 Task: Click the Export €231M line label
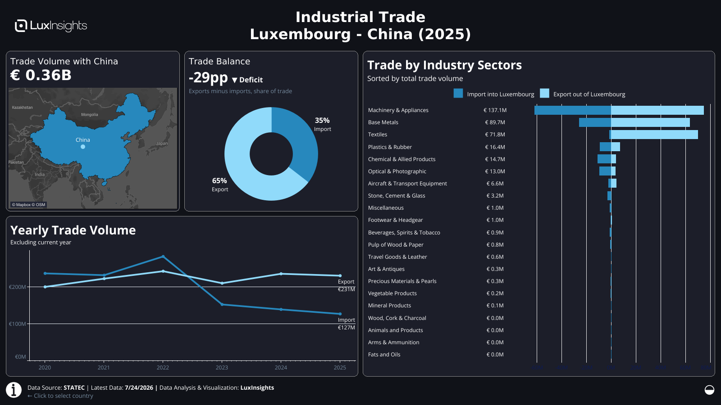346,285
